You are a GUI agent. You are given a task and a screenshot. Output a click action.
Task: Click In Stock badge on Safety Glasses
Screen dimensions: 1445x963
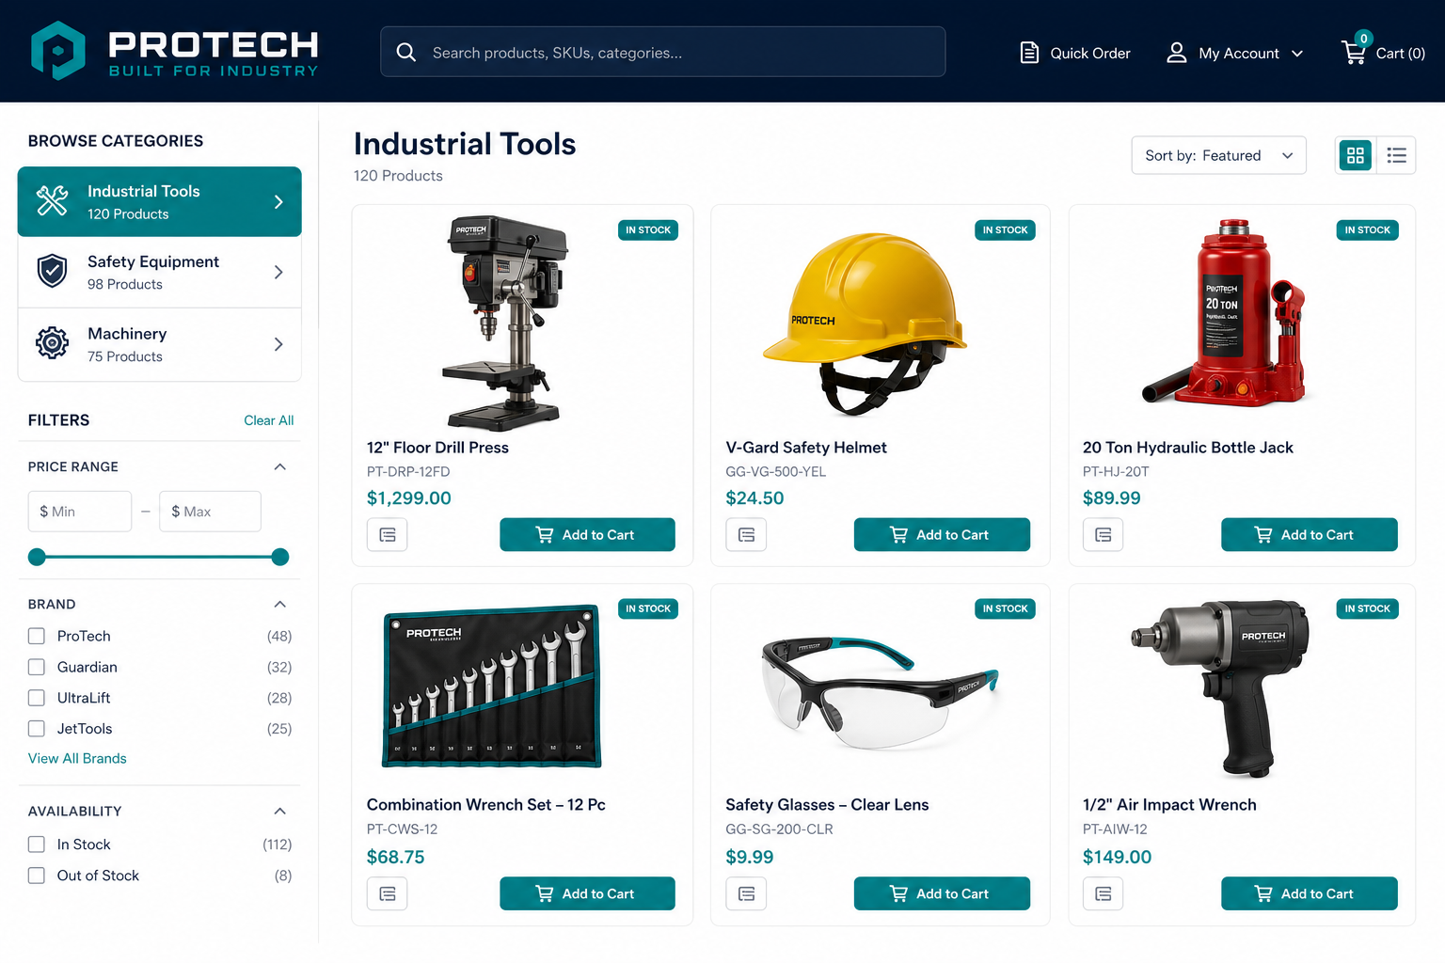(x=1006, y=609)
